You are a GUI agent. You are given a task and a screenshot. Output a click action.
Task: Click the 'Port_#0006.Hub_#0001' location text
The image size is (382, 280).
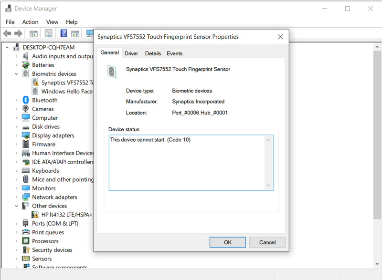(x=200, y=113)
